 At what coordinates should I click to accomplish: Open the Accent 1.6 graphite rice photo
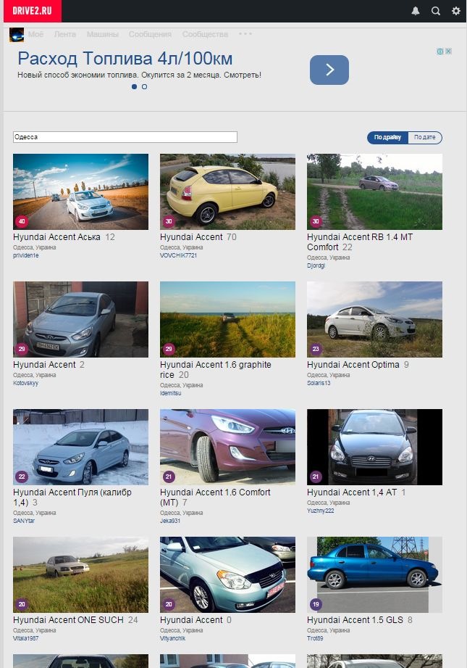(x=227, y=319)
